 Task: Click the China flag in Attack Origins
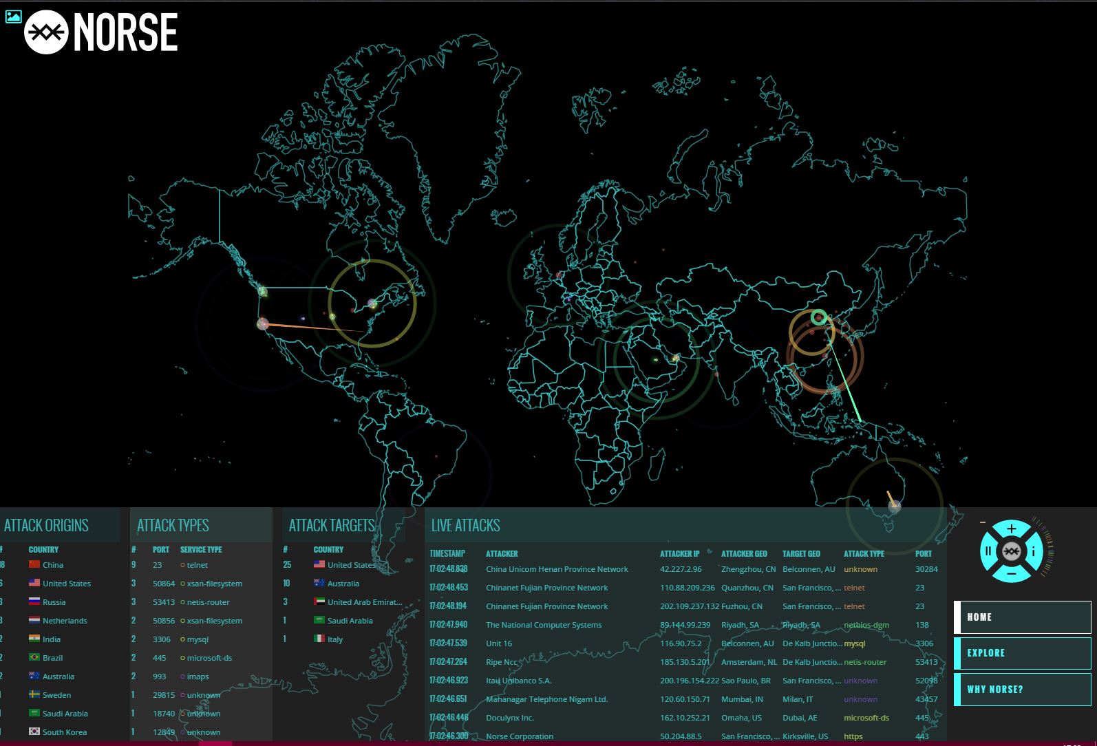(34, 564)
